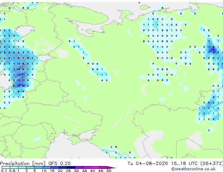Click the 0.5–1 mm legend color swatch
Viewport: 223px width, 172px height.
pyautogui.click(x=14, y=167)
